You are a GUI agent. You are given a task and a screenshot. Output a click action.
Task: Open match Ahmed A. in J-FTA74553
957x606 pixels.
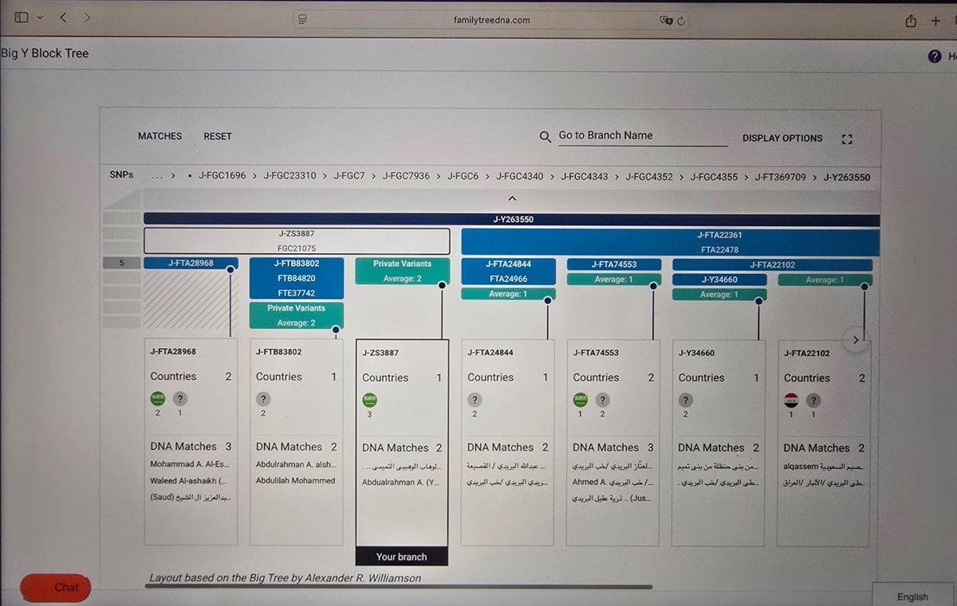612,483
